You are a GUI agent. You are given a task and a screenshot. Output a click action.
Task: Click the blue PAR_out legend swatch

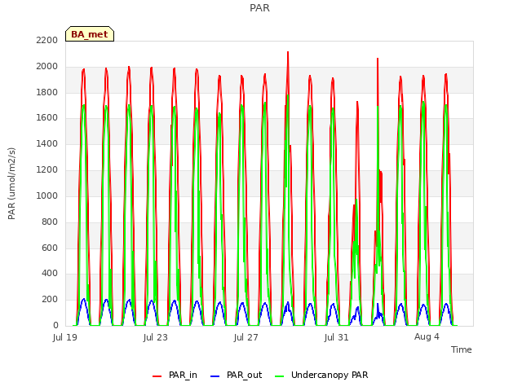click(215, 376)
